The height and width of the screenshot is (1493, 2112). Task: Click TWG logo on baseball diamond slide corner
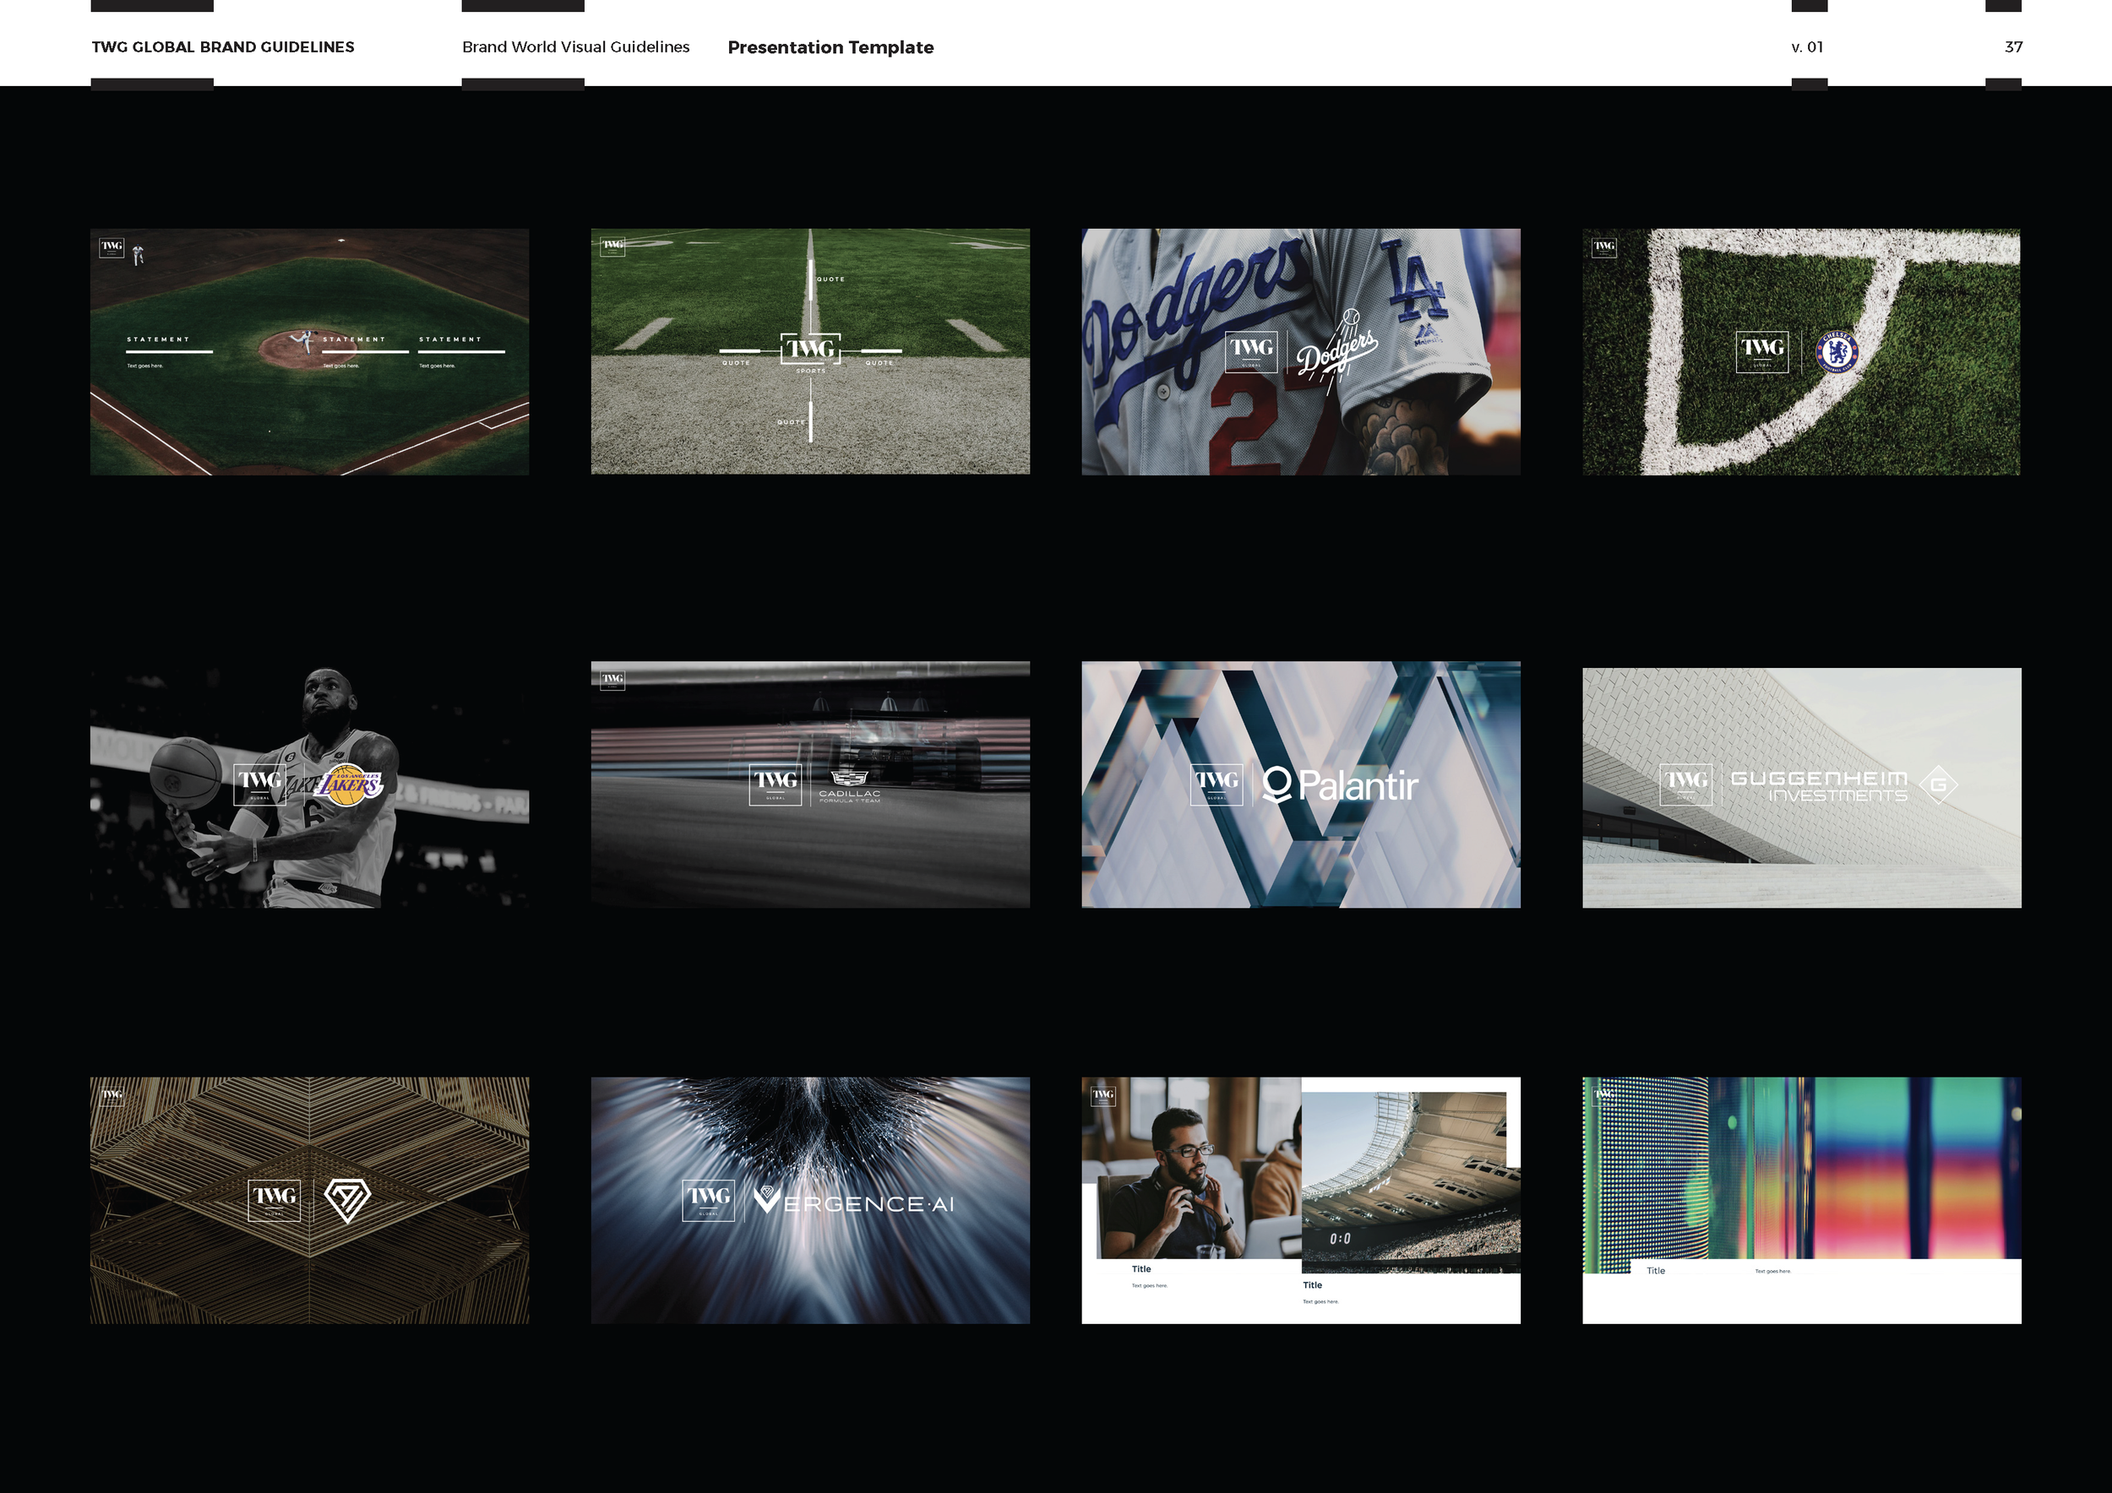(112, 247)
